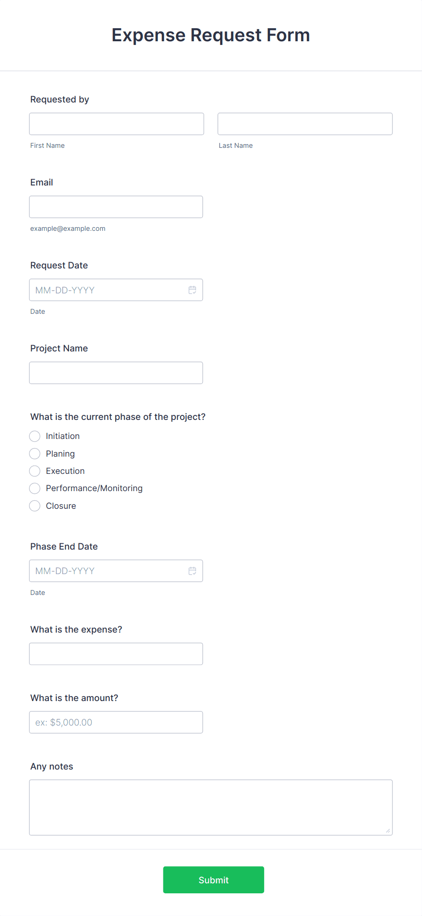Image resolution: width=422 pixels, height=916 pixels.
Task: Click the Closure option label text
Action: (61, 506)
